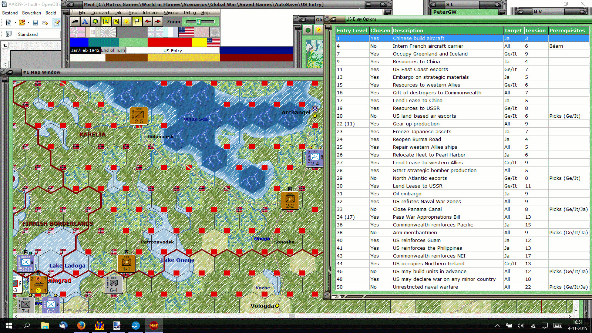Image resolution: width=592 pixels, height=333 pixels.
Task: Select the 1-1 unit counter by Lake Onega
Action: [126, 263]
